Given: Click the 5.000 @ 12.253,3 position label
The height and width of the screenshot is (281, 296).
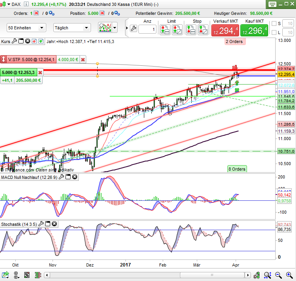Looking at the screenshot, I should [18, 72].
